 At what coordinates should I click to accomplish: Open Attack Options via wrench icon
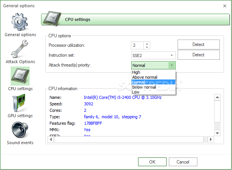pyautogui.click(x=19, y=49)
